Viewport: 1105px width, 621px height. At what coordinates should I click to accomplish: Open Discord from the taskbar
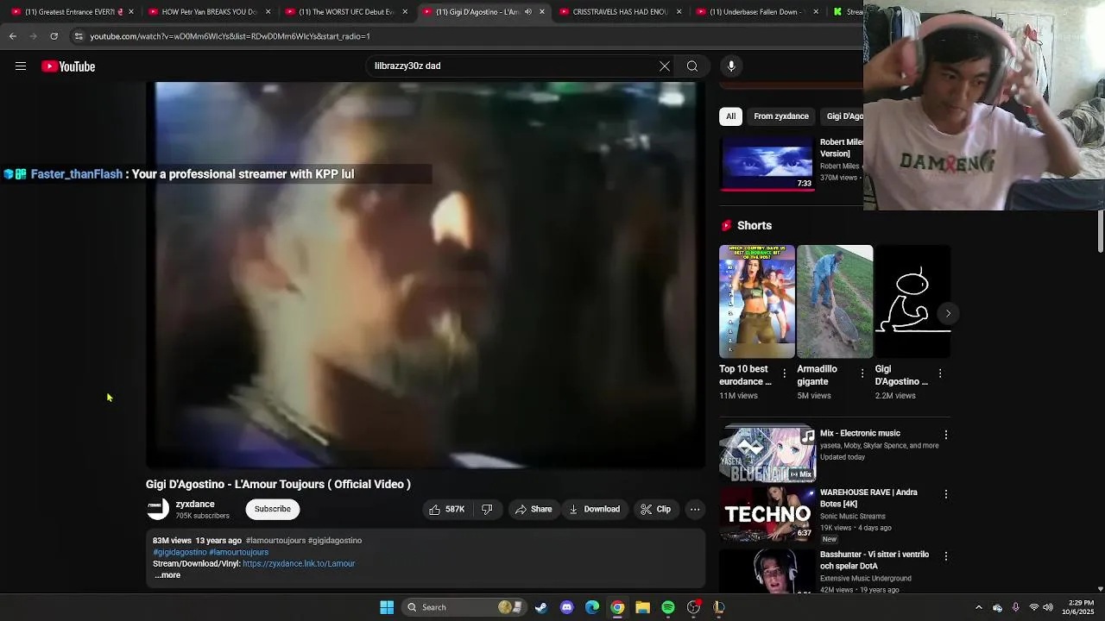pyautogui.click(x=566, y=607)
